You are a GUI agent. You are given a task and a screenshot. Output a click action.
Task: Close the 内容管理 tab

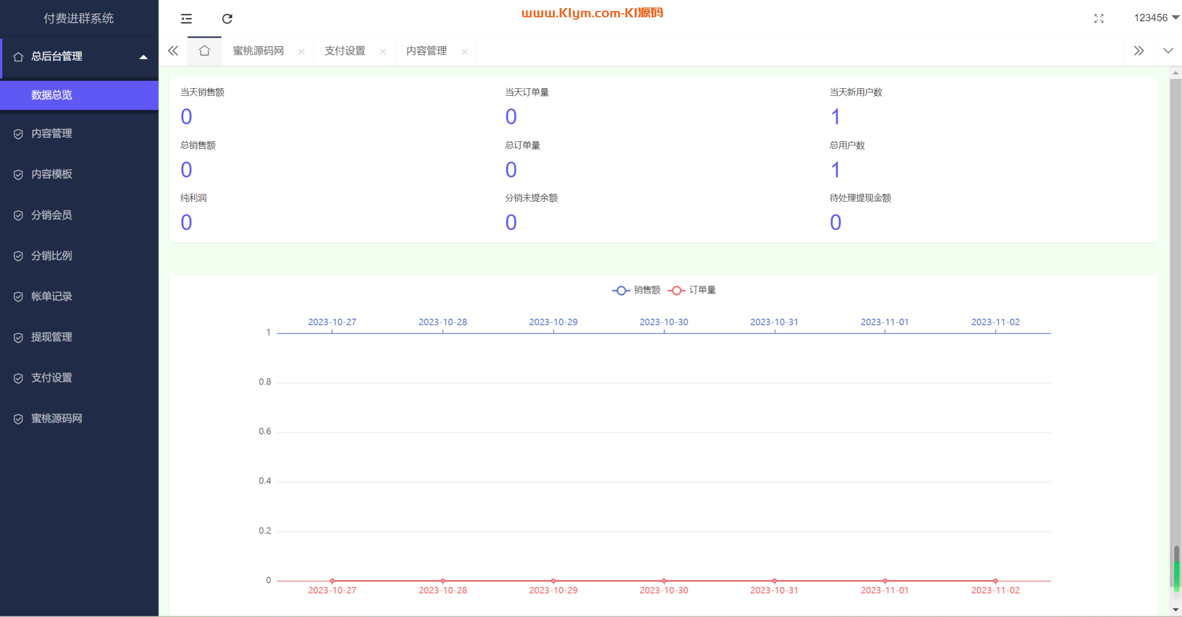[465, 51]
